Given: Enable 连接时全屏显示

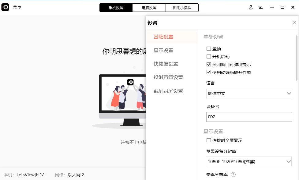Looking at the screenshot, I should point(208,140).
